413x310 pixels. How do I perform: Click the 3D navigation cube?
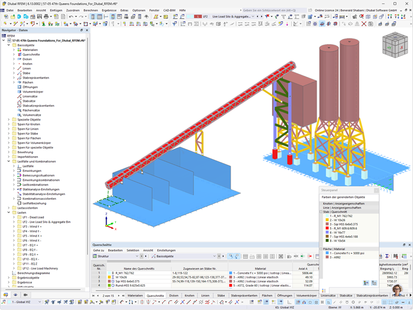click(x=395, y=45)
